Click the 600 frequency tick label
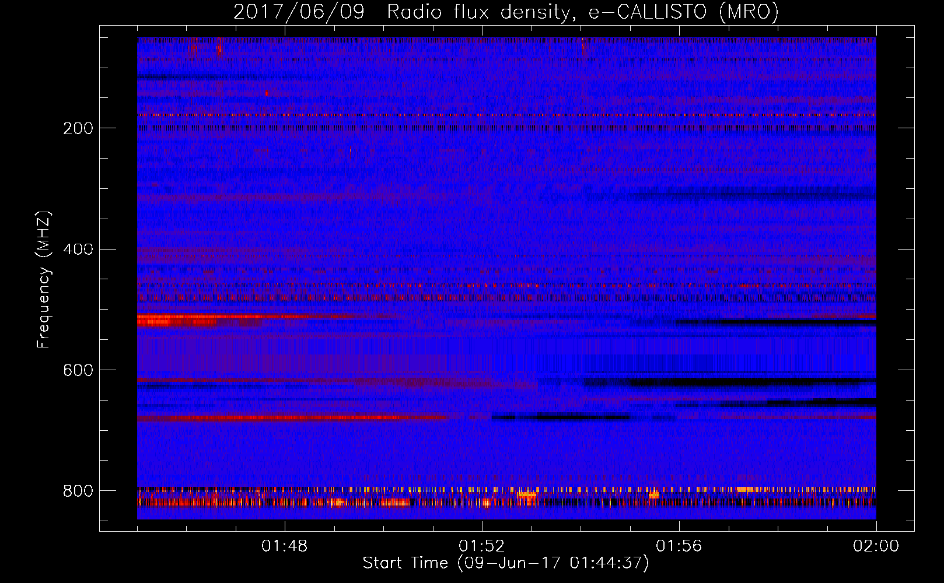Image resolution: width=944 pixels, height=583 pixels. pos(78,370)
